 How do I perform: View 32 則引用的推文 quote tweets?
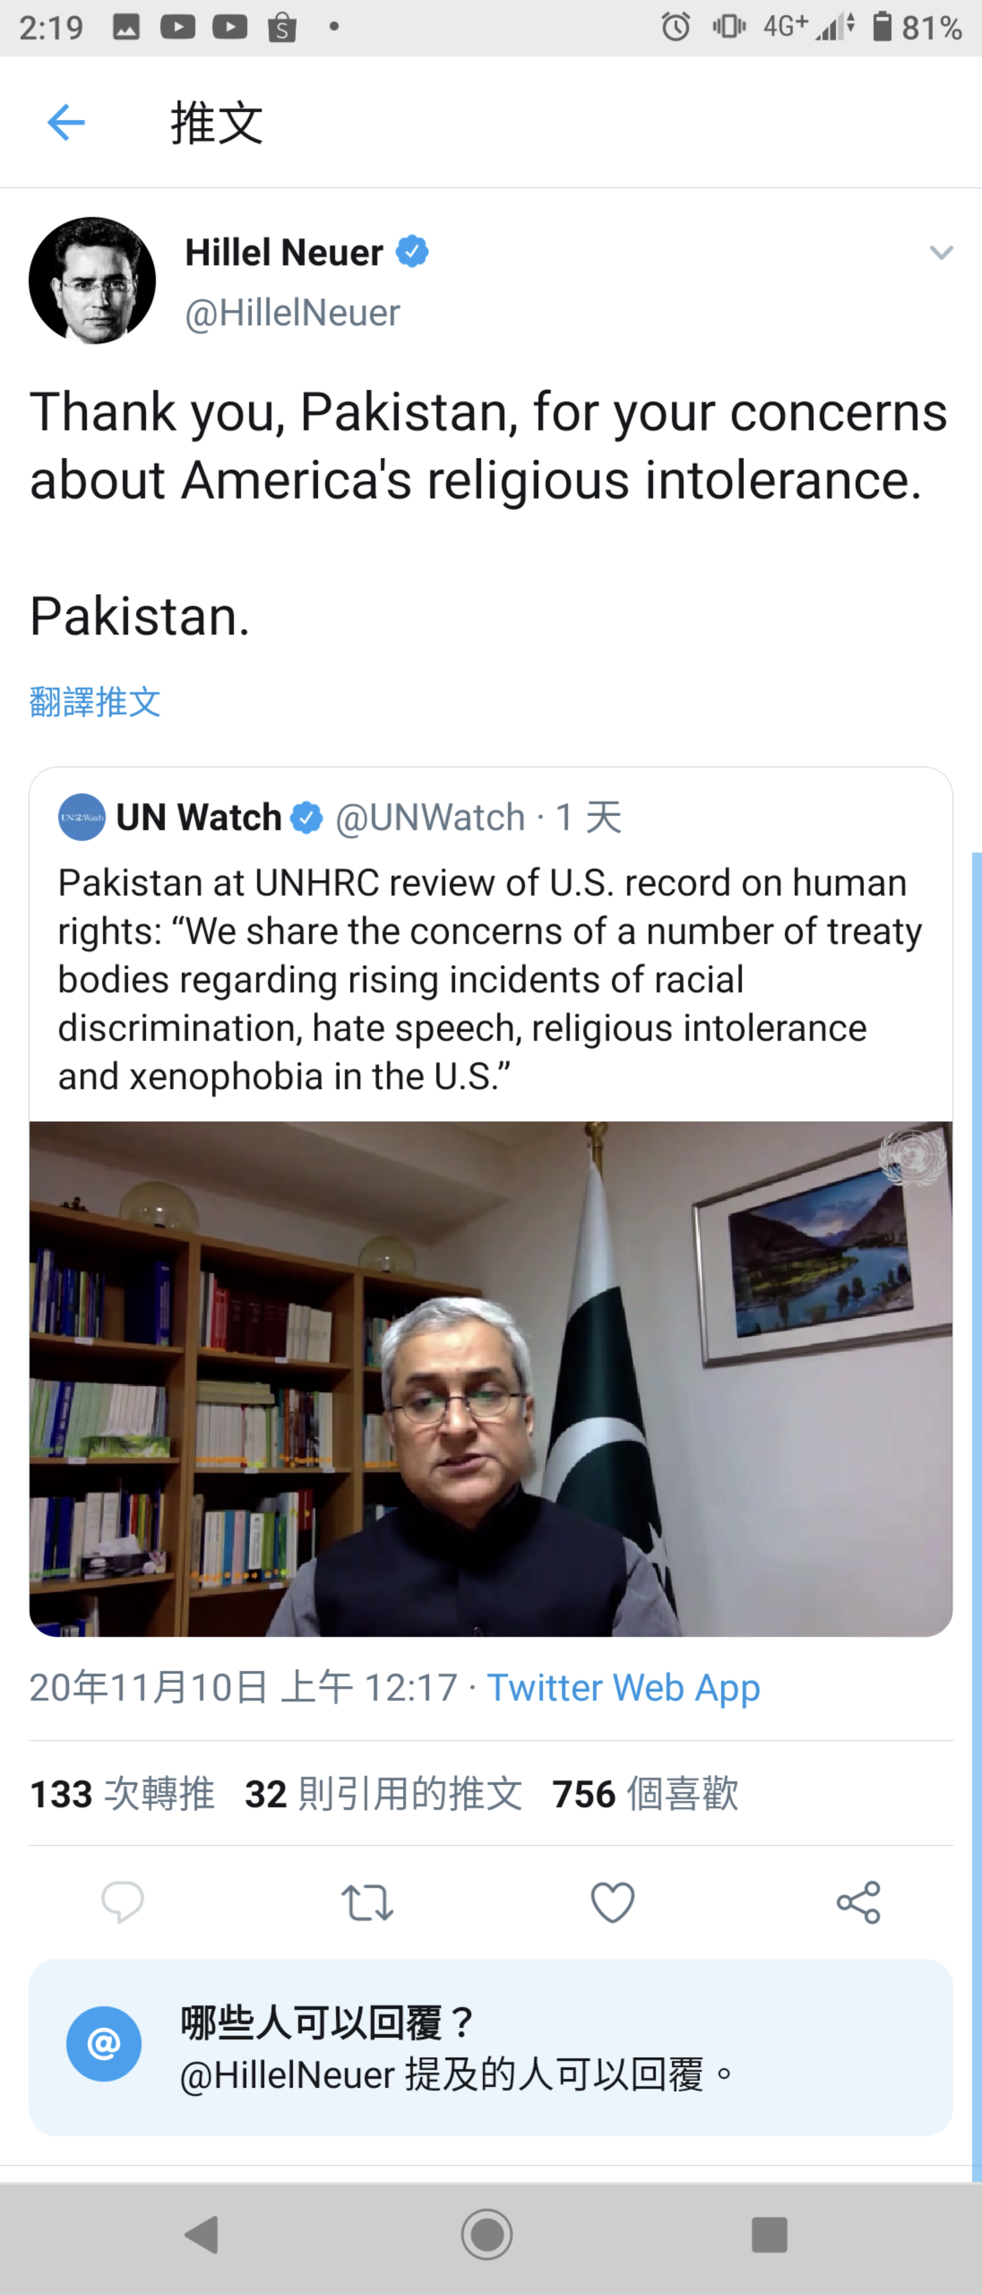(x=383, y=1794)
